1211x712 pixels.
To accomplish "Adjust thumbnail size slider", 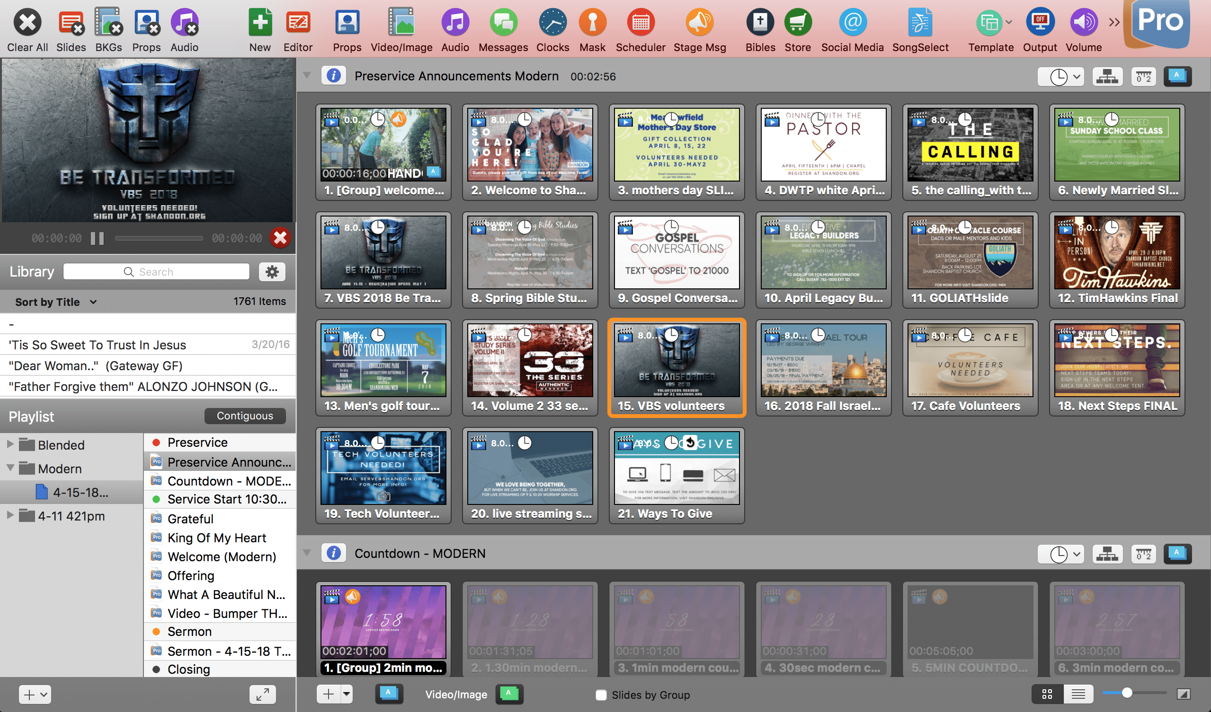I will coord(1127,693).
